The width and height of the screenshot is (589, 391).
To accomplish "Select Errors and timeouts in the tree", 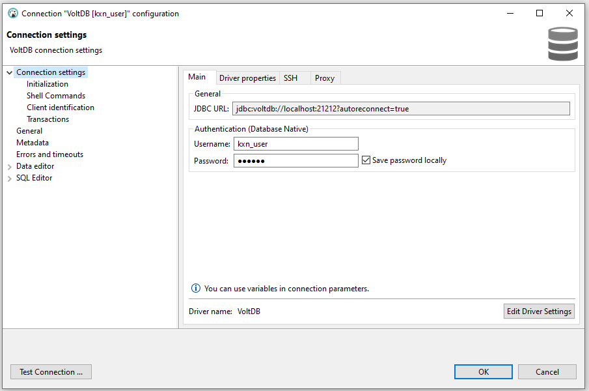I will (49, 154).
